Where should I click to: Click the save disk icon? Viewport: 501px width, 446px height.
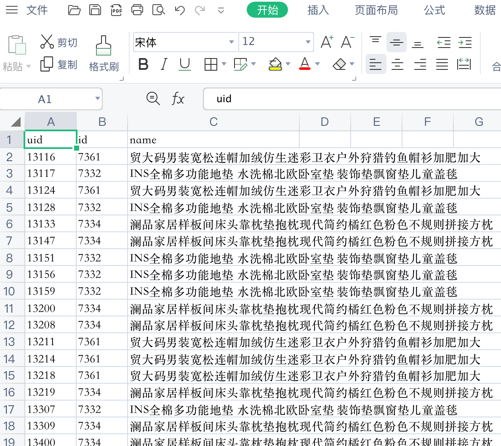click(x=95, y=10)
